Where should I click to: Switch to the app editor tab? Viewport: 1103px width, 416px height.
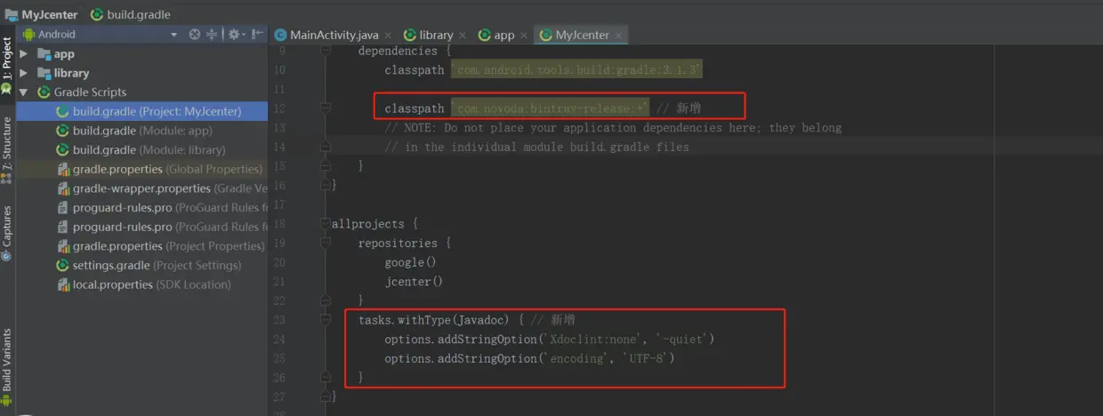pos(504,35)
